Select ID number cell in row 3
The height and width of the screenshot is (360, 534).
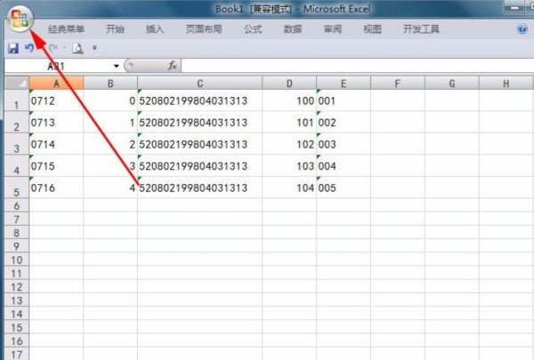pos(200,144)
